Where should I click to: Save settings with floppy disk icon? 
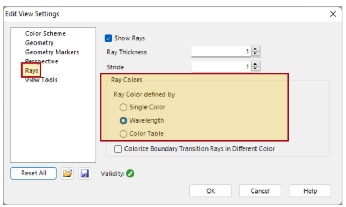[85, 173]
